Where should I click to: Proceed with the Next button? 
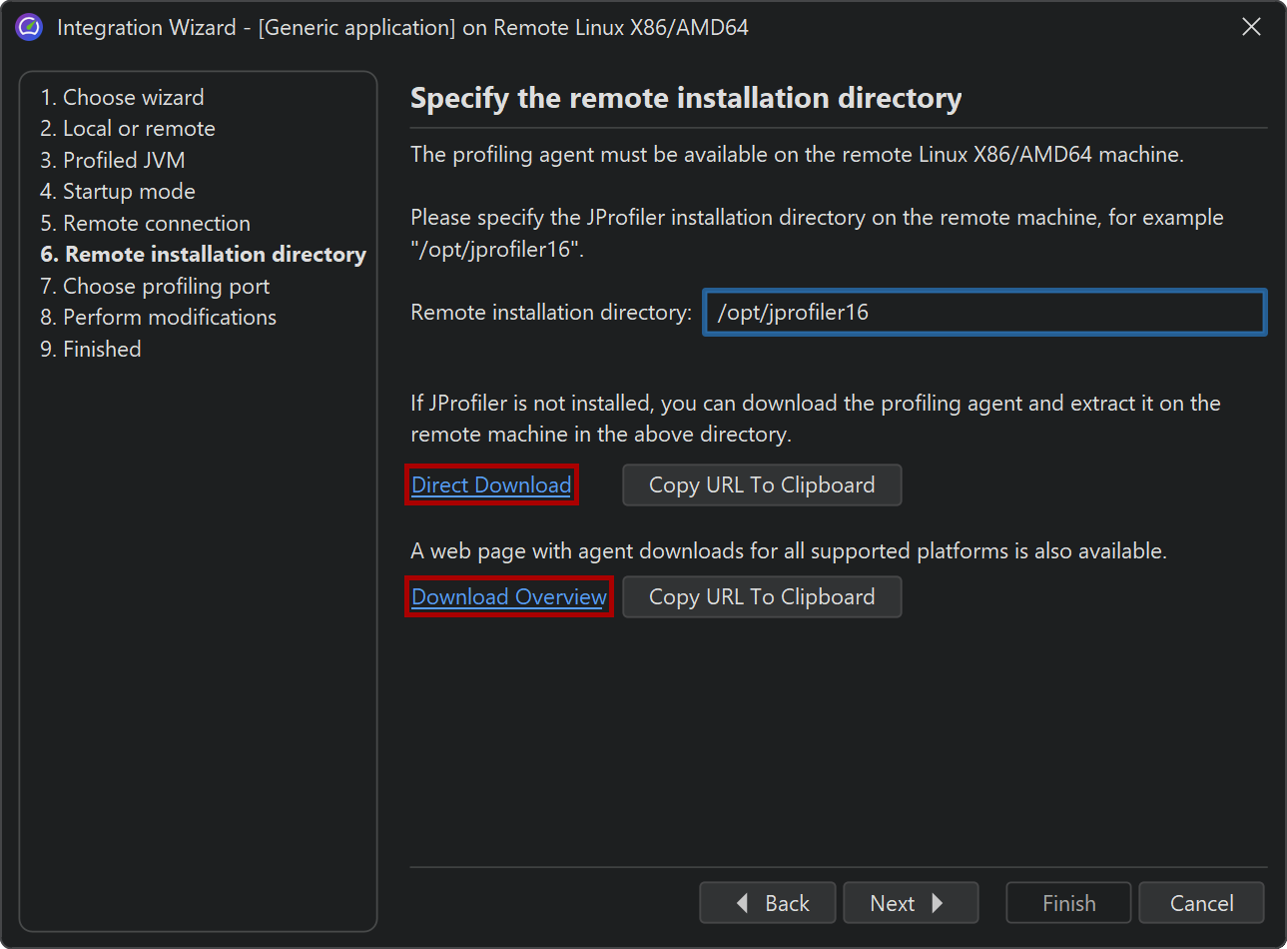click(x=910, y=903)
